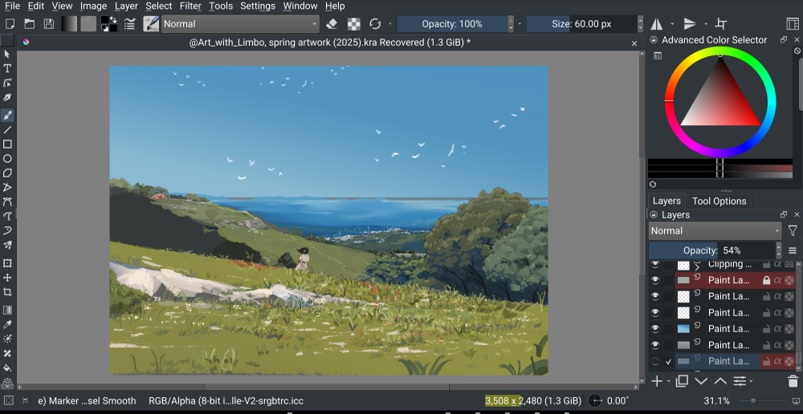Image resolution: width=803 pixels, height=414 pixels.
Task: Delete the current layer via trash
Action: tap(793, 381)
